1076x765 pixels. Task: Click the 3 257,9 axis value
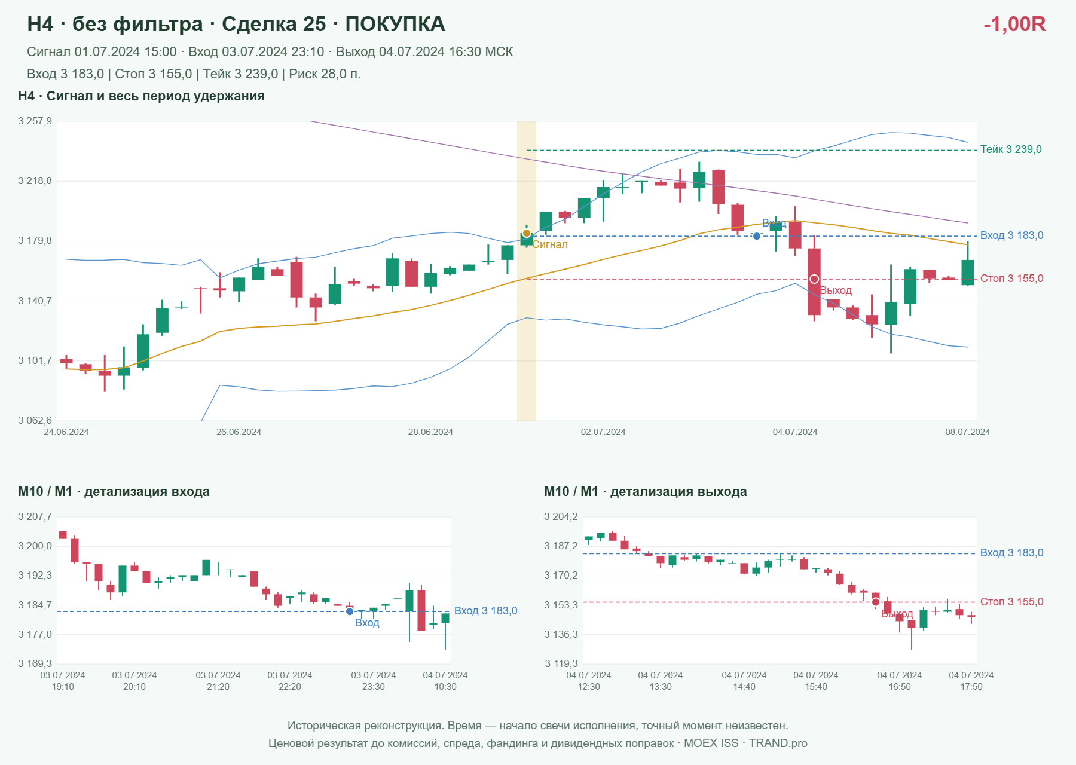(35, 121)
